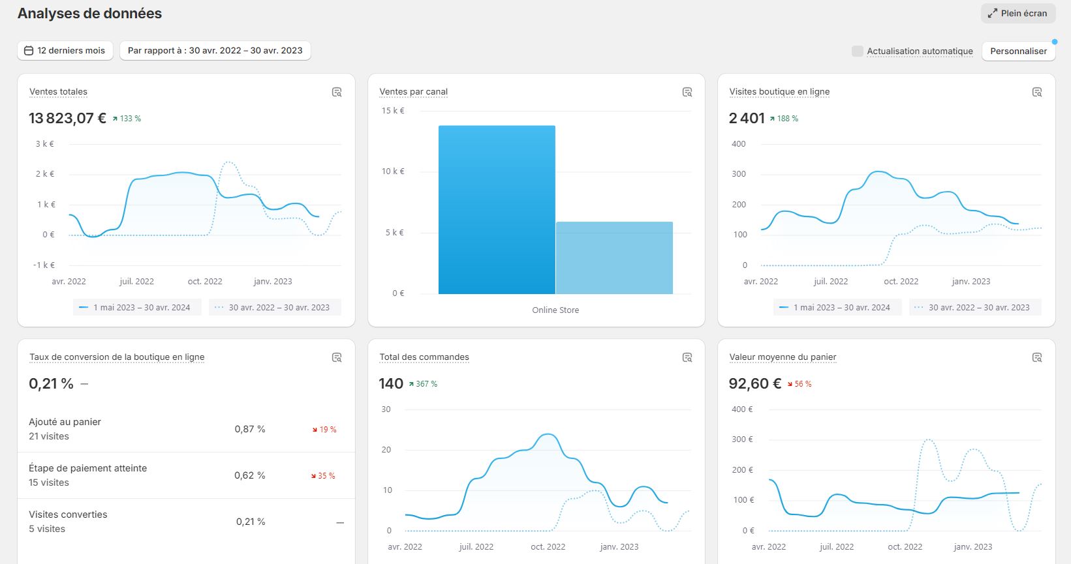Screen dimensions: 1071x564
Task: Toggle 30 avr. 2022 – 30 avr. 2023 legend in Ventes totales
Action: (275, 308)
